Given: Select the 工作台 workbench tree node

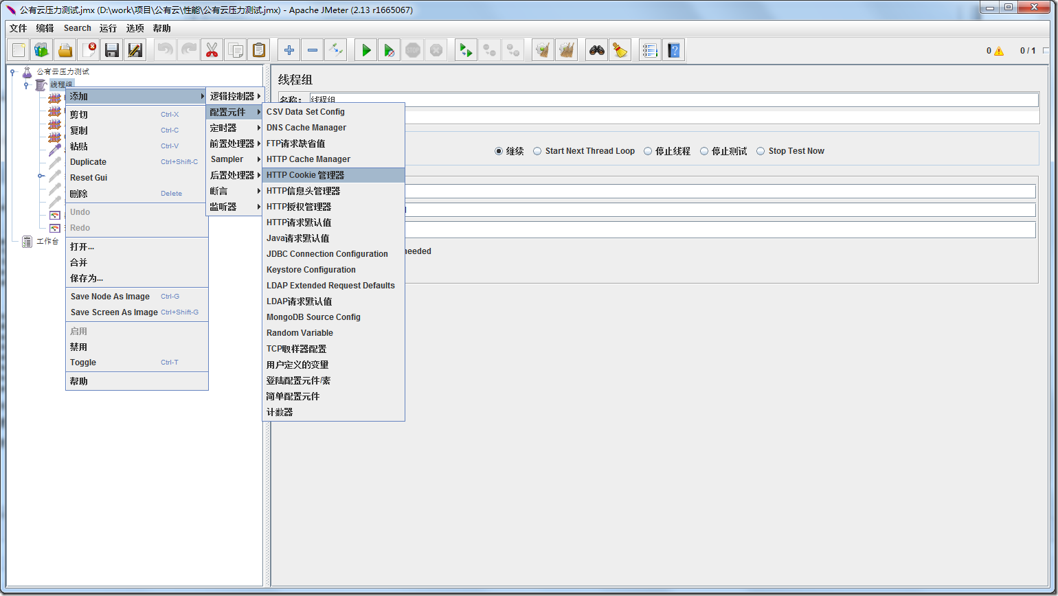Looking at the screenshot, I should [x=47, y=241].
